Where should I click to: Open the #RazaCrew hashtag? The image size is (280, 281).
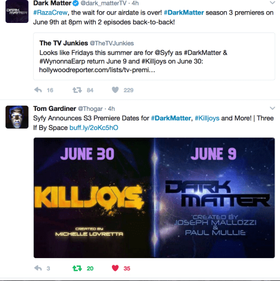[x=50, y=12]
